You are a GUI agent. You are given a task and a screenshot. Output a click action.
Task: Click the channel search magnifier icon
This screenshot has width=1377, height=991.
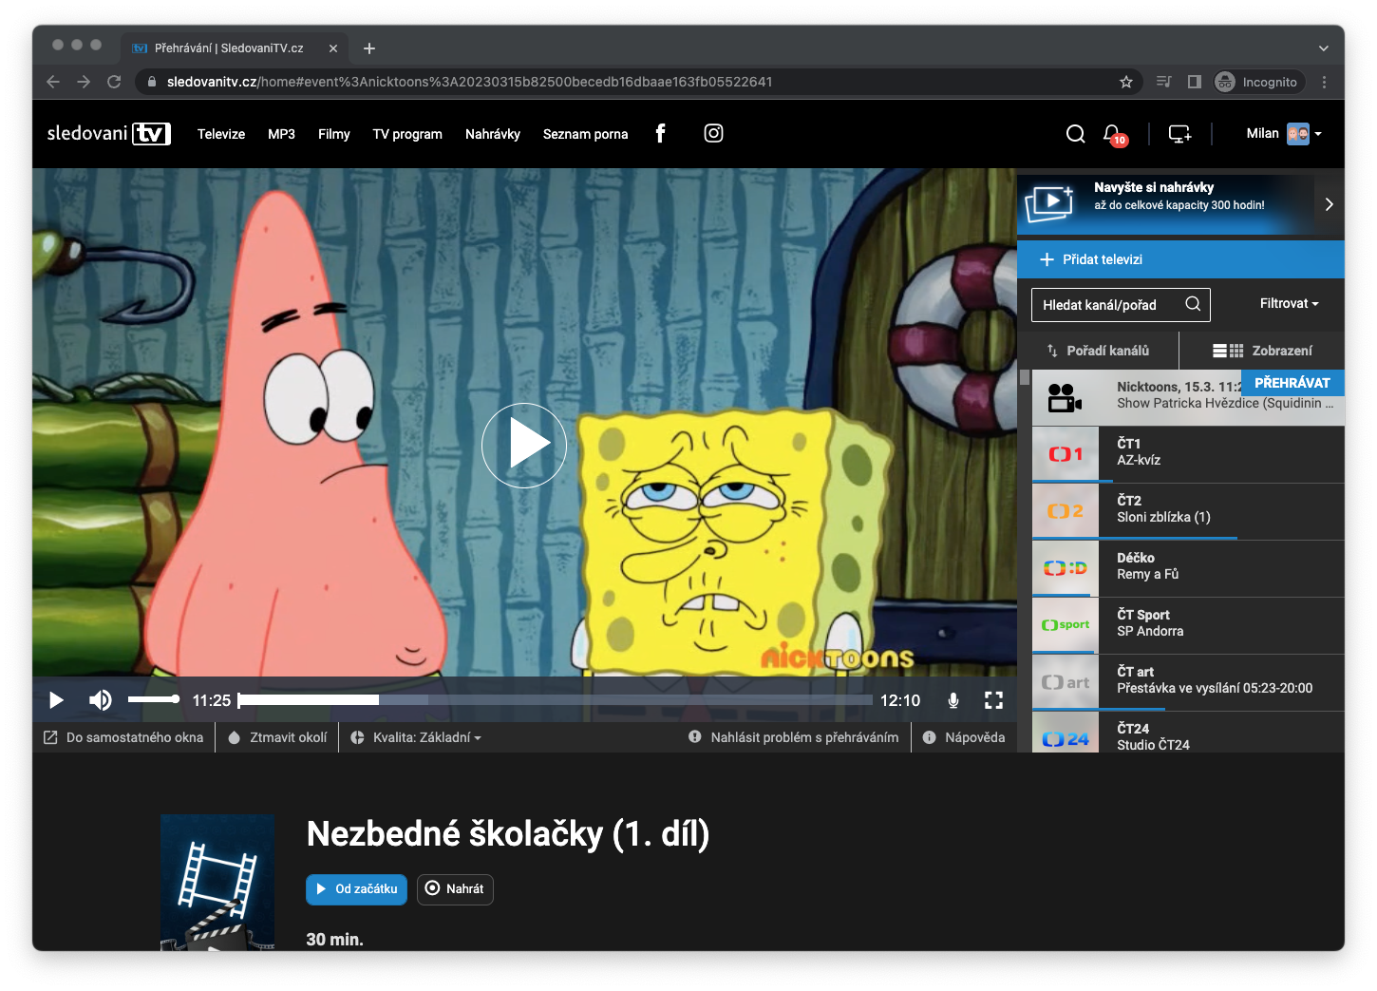[x=1193, y=304]
